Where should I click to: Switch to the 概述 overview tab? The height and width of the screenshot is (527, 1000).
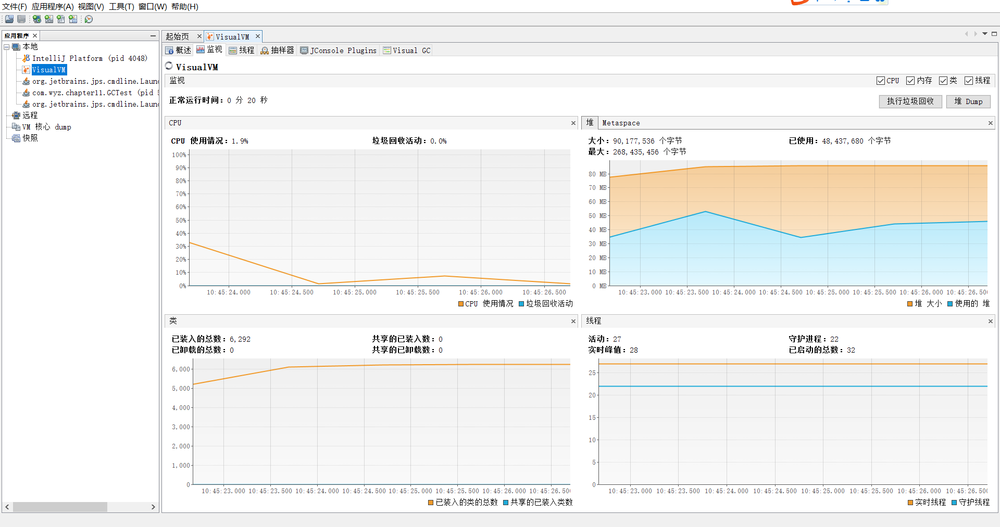[179, 50]
